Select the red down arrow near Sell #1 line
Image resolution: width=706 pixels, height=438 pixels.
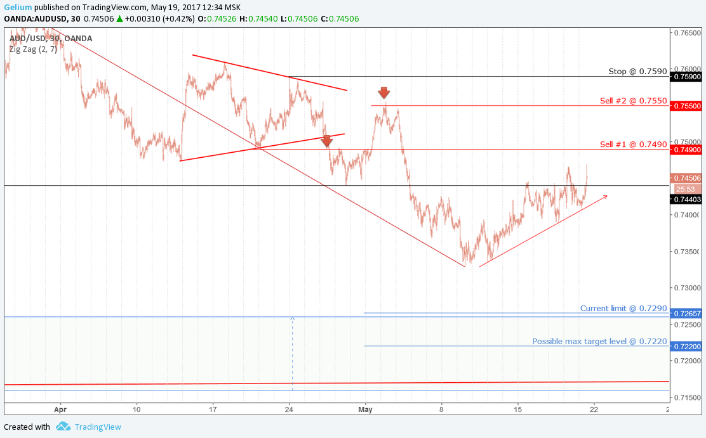pos(327,141)
